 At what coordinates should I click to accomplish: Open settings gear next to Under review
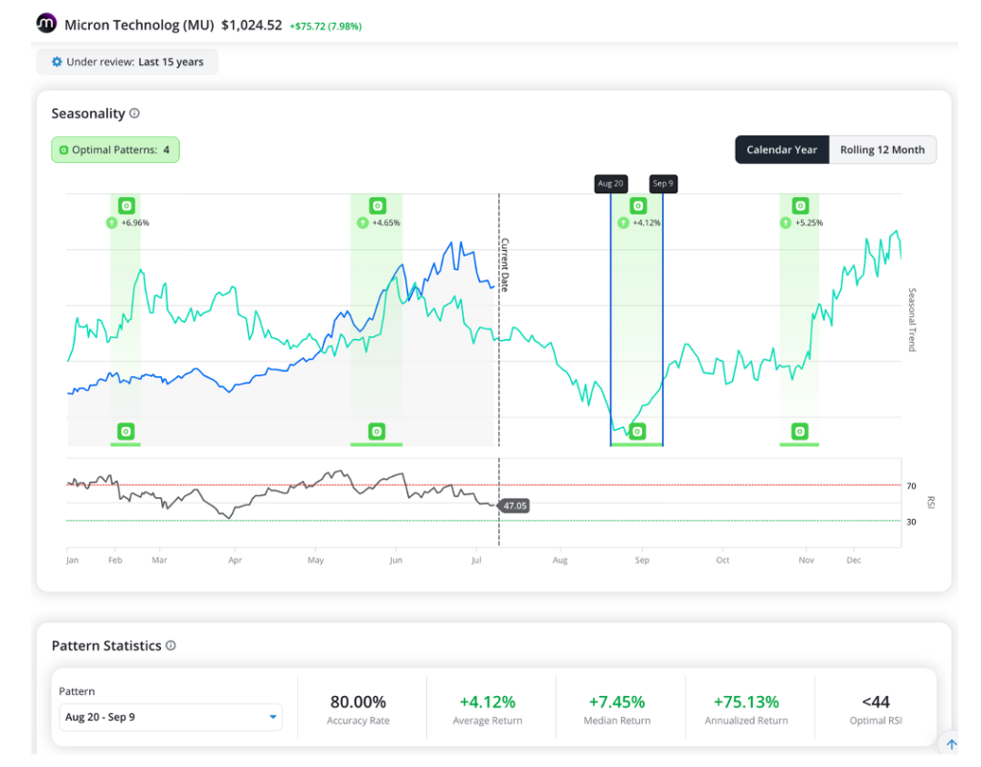point(57,62)
